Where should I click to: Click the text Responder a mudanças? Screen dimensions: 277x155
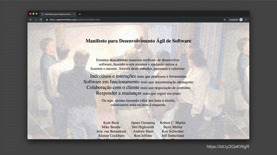(119, 93)
